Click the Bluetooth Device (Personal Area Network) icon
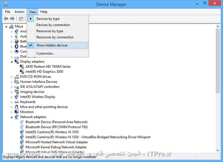 tap(22, 122)
